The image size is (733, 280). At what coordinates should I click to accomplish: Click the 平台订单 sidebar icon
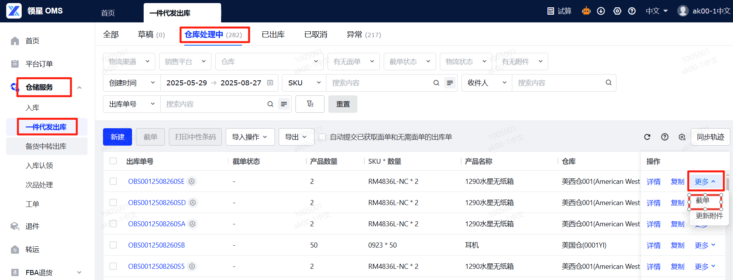point(15,64)
